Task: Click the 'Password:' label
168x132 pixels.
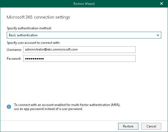Action: point(14,59)
